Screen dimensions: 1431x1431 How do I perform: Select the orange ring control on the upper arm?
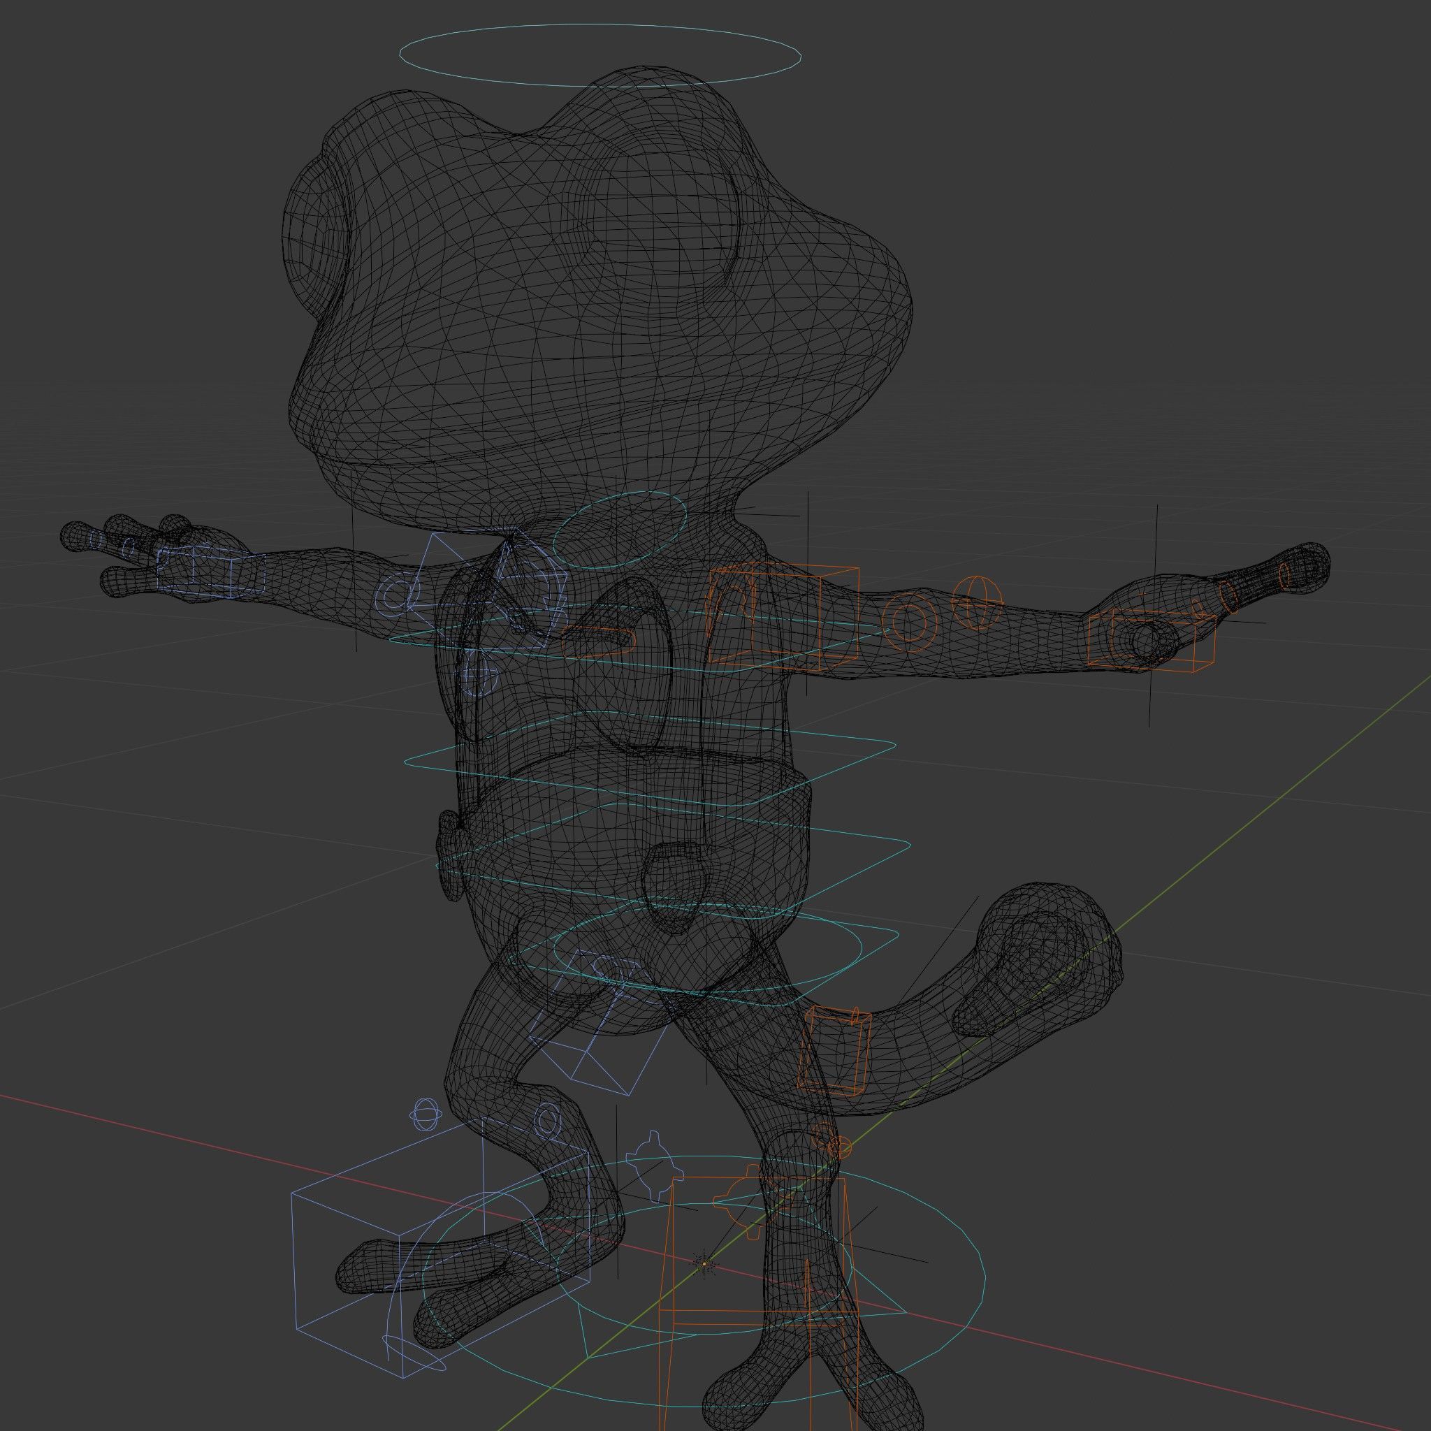tap(911, 622)
